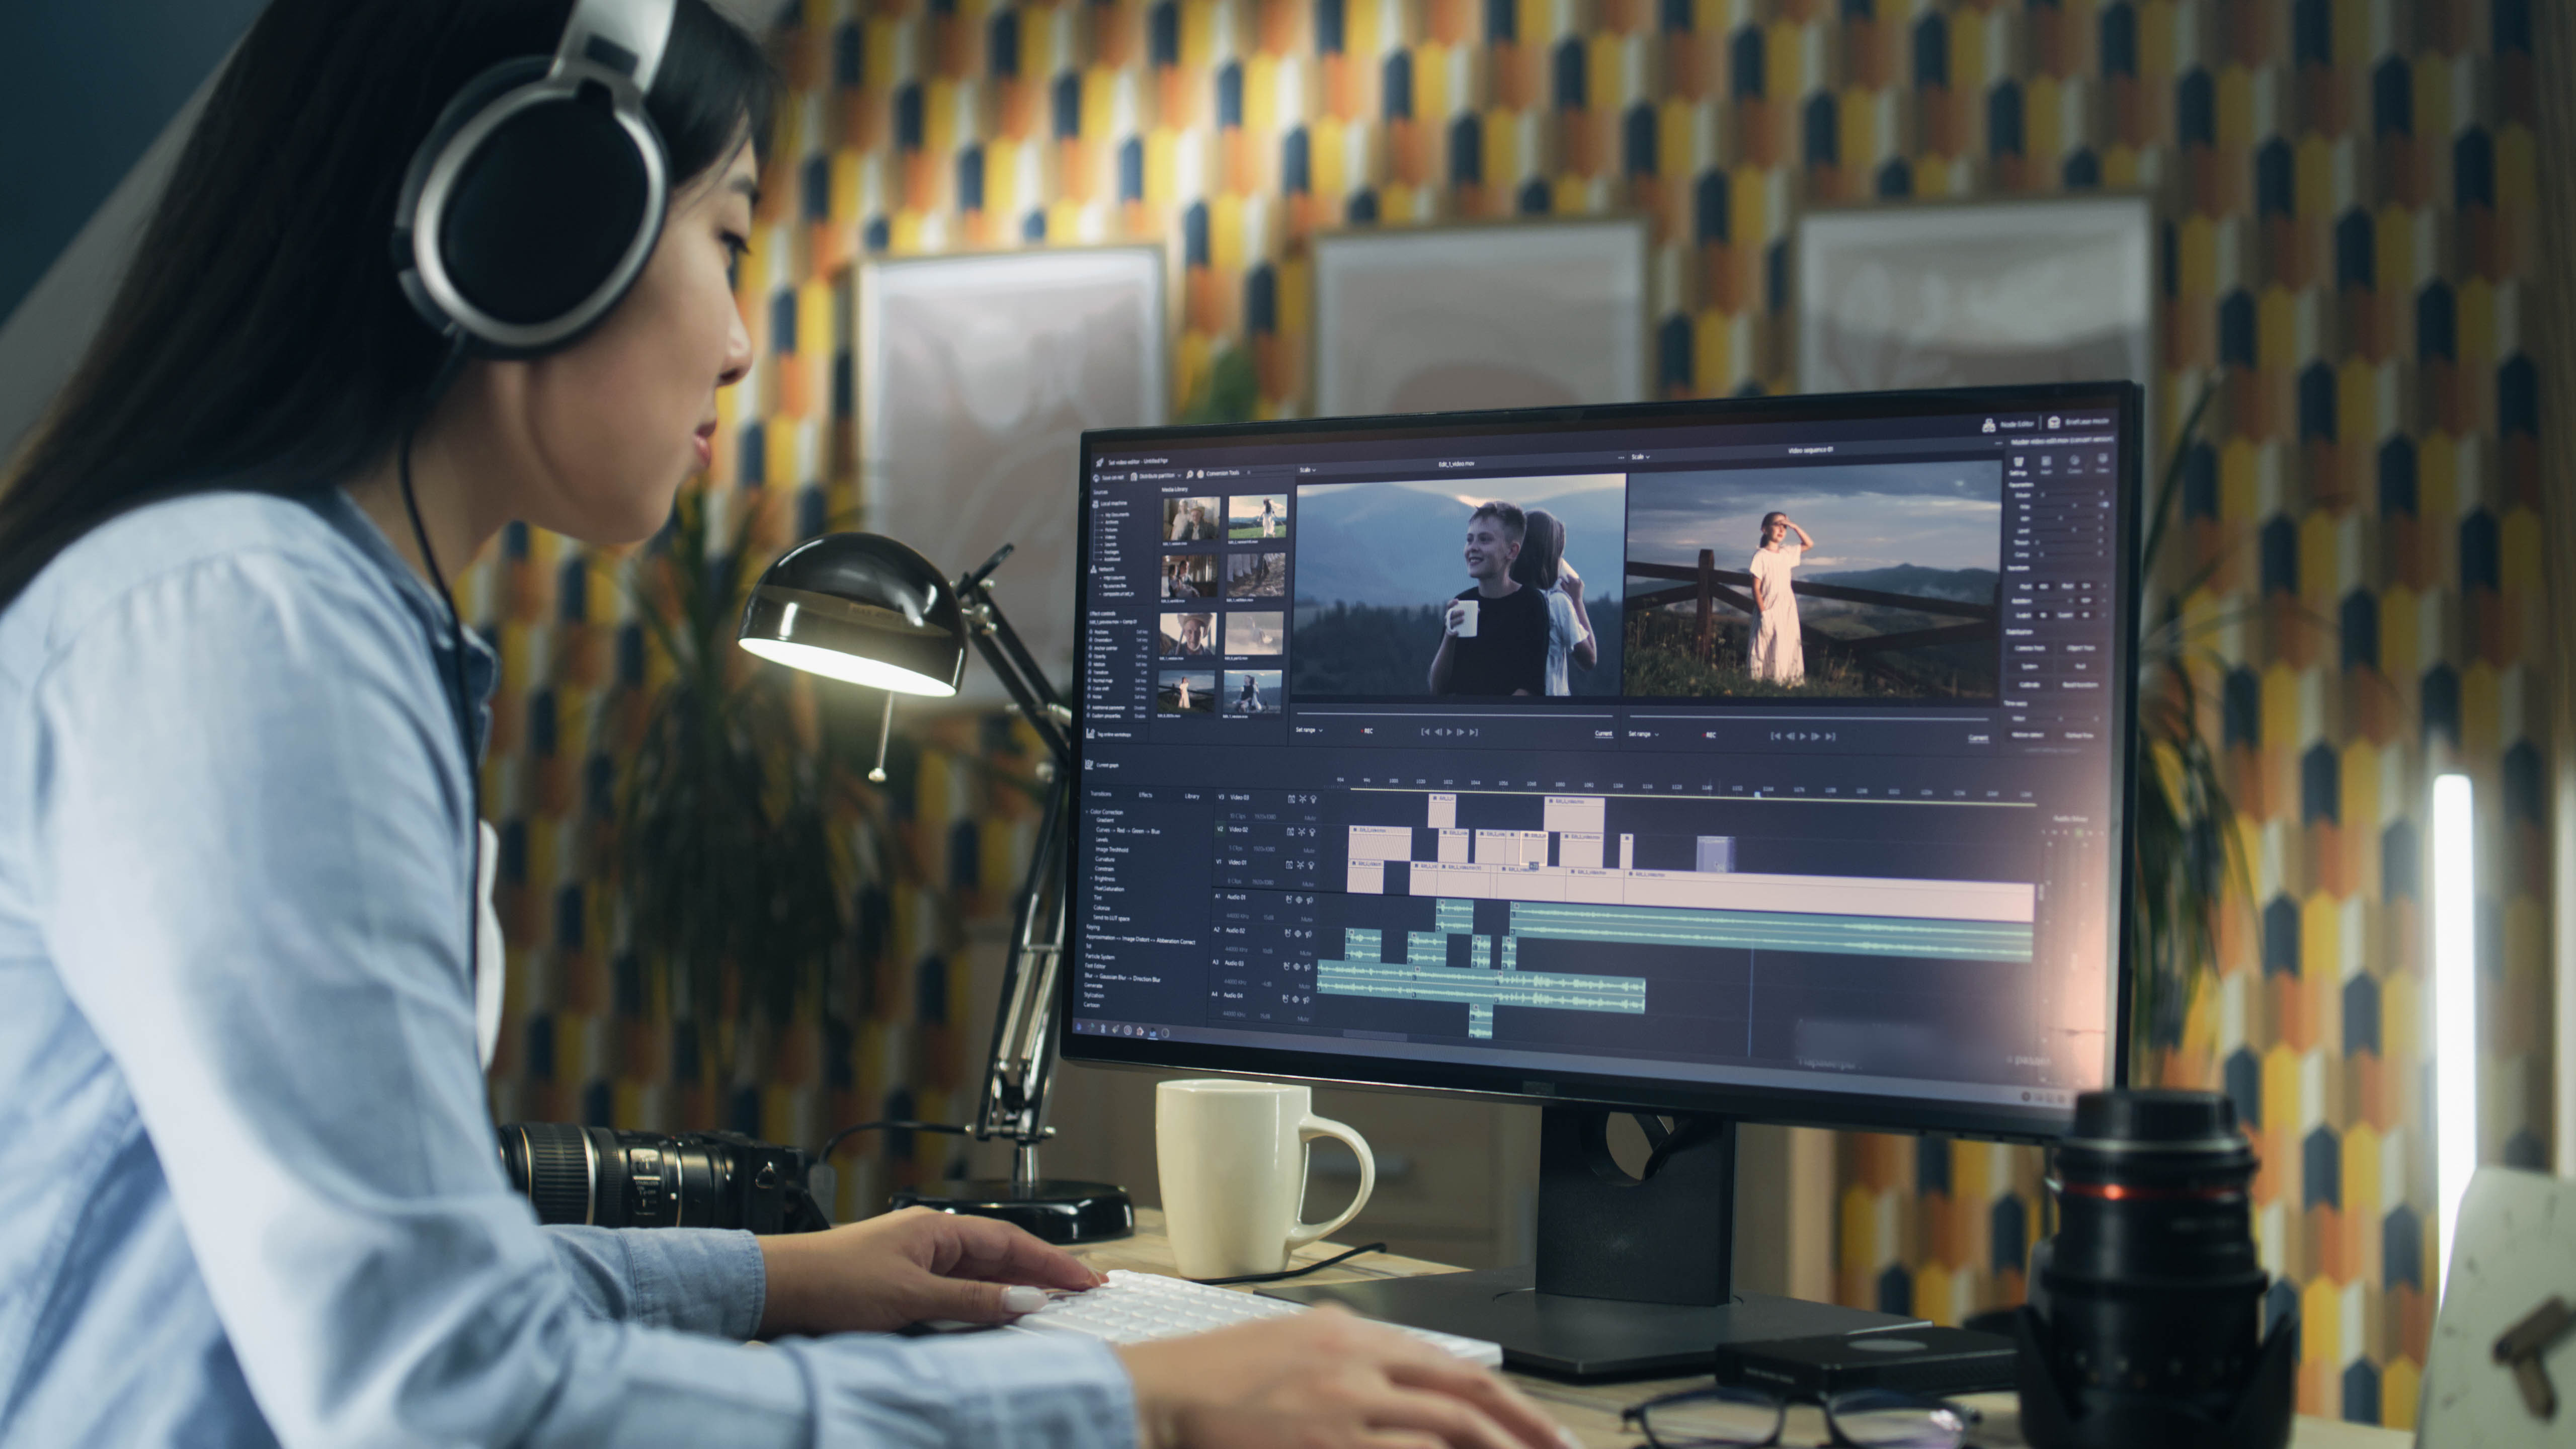The image size is (2576, 1449).
Task: Toggle the Position keyframe stopwatch
Action: point(1091,632)
